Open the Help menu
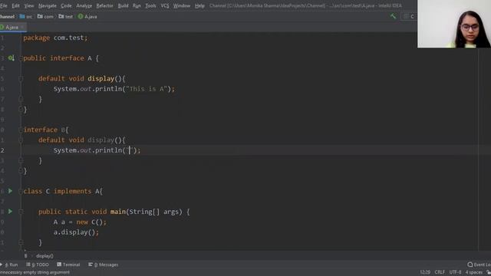The image size is (491, 276). (199, 5)
